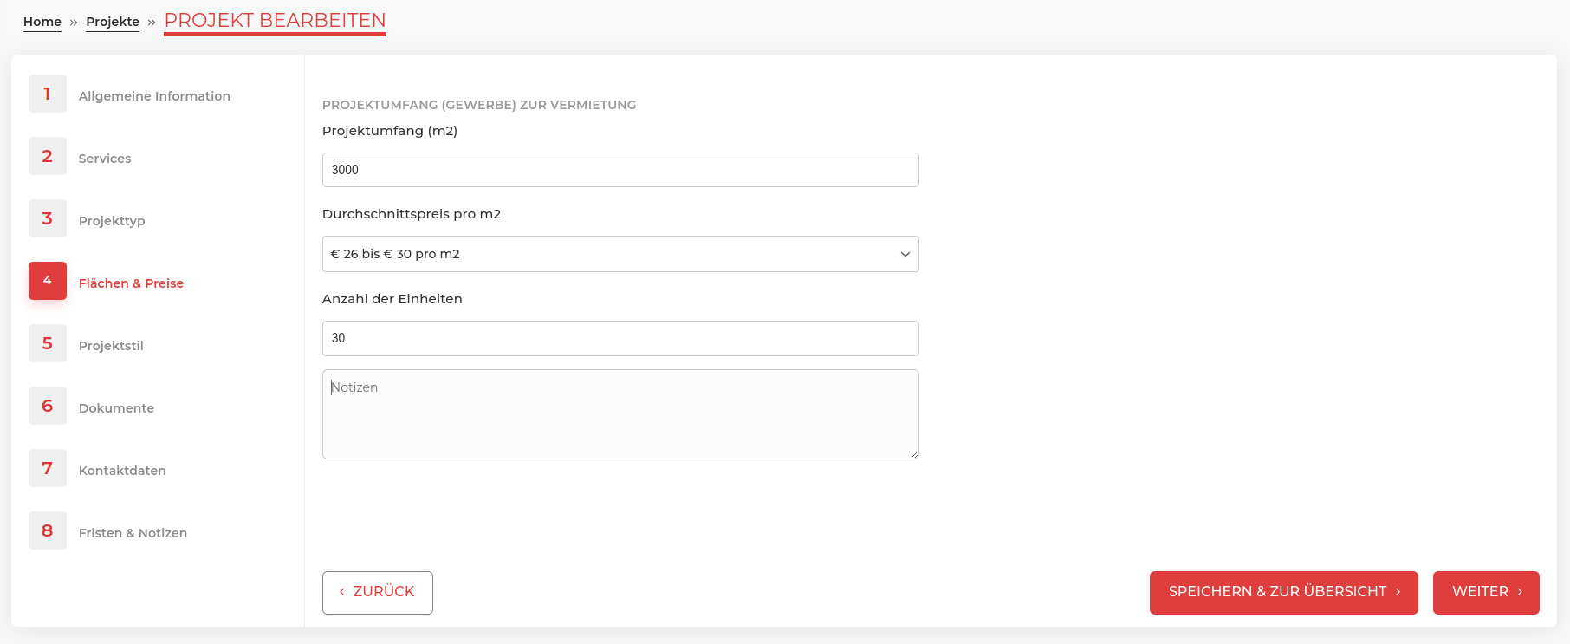Focus the Notizen text area
Screen dimensions: 1570x644
click(x=620, y=414)
